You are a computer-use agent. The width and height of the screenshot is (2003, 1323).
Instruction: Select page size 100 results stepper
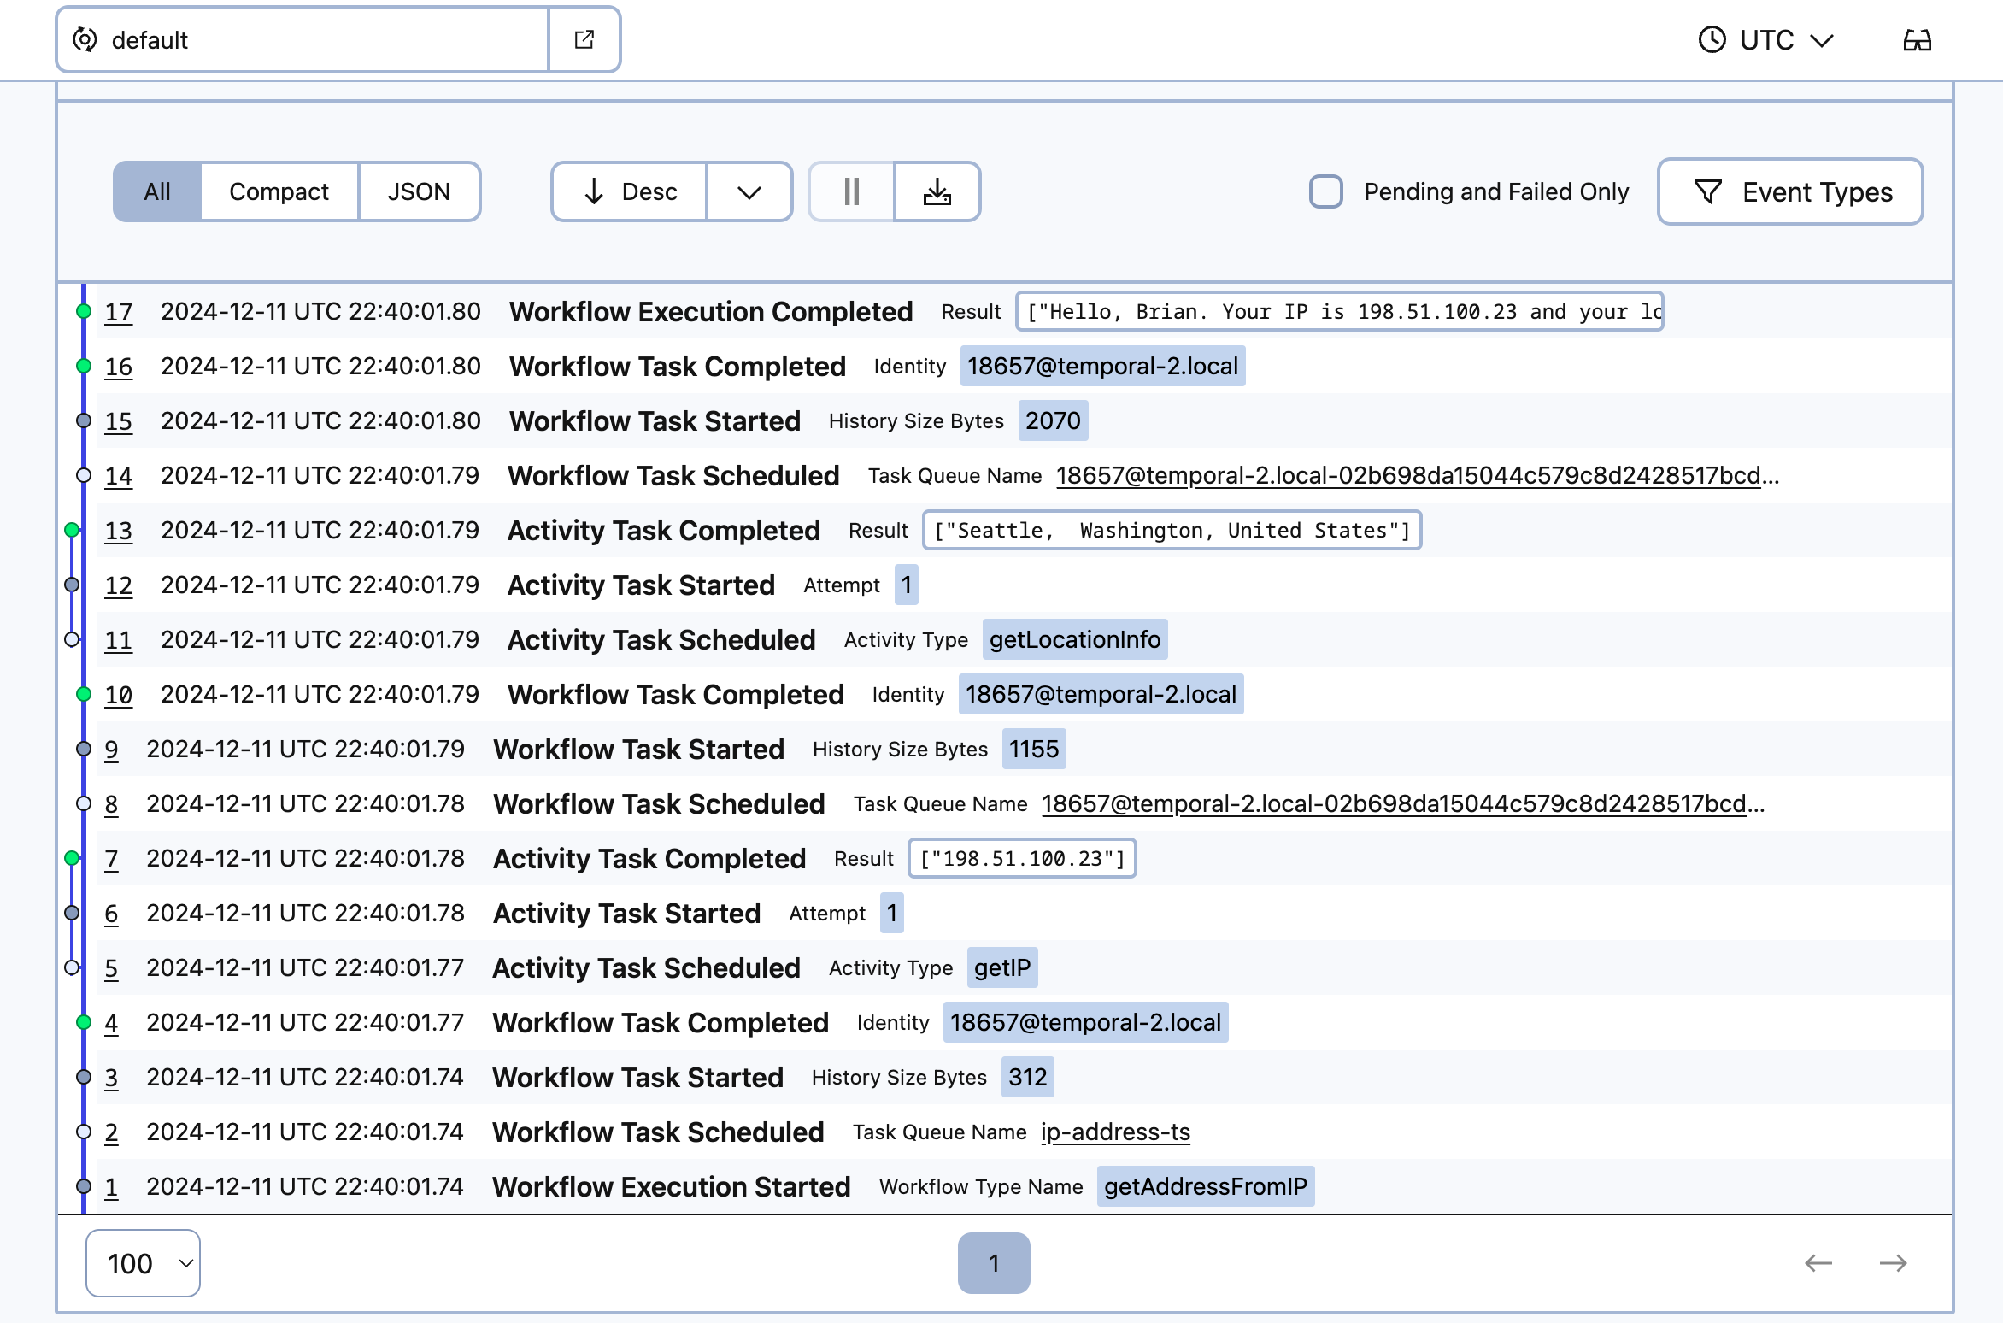(142, 1261)
